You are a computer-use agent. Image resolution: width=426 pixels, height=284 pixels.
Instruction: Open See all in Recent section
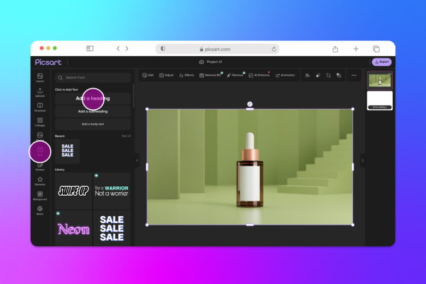tap(126, 136)
